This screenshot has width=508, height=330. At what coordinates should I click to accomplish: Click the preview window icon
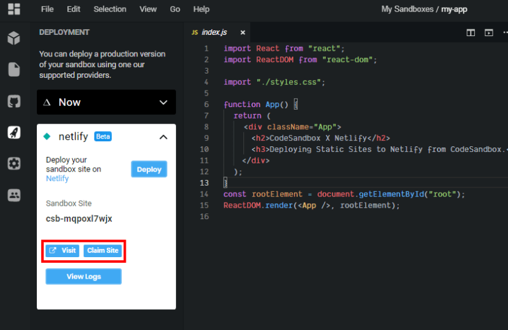pos(489,33)
